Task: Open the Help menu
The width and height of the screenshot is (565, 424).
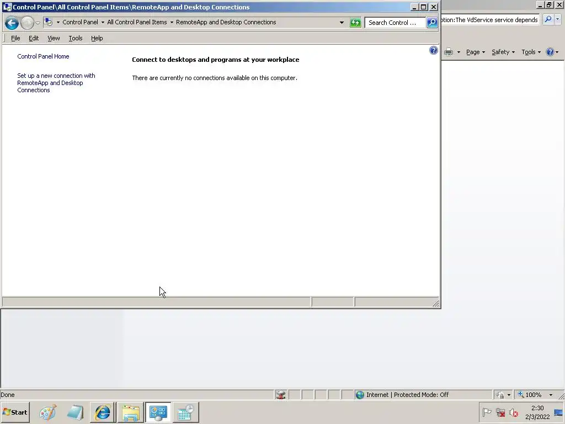Action: point(97,38)
